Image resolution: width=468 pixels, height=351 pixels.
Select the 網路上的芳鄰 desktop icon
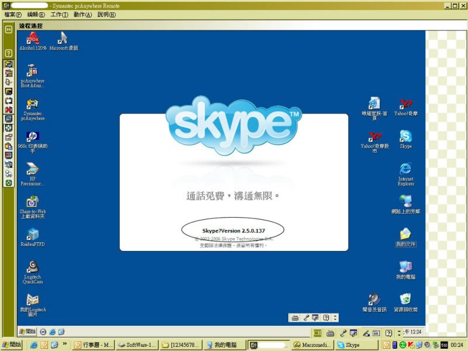pyautogui.click(x=405, y=205)
